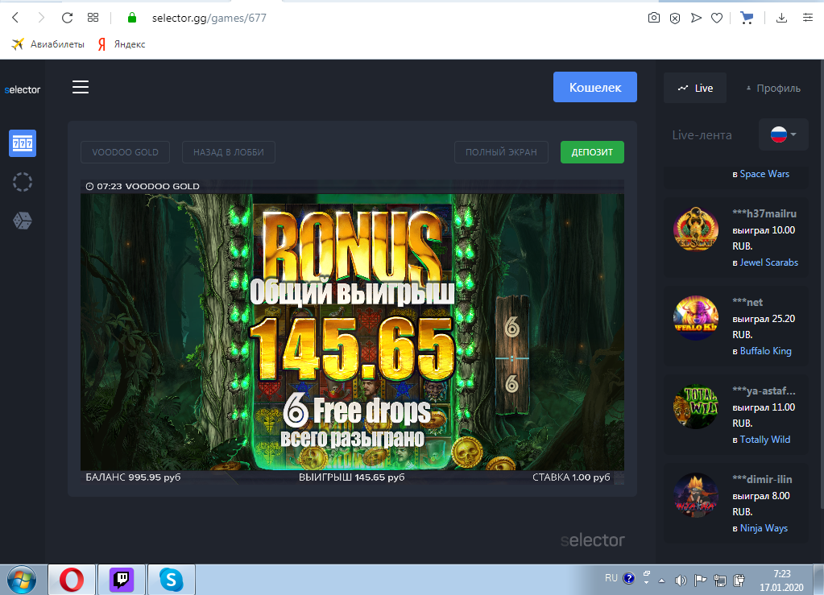This screenshot has height=595, width=824.
Task: Click the help question mark tray icon
Action: tap(628, 578)
